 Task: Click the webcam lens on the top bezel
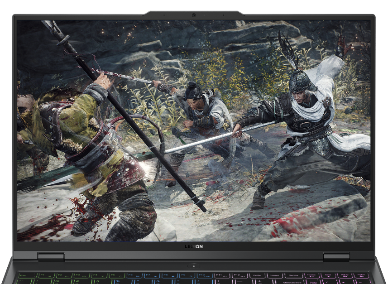click(194, 15)
